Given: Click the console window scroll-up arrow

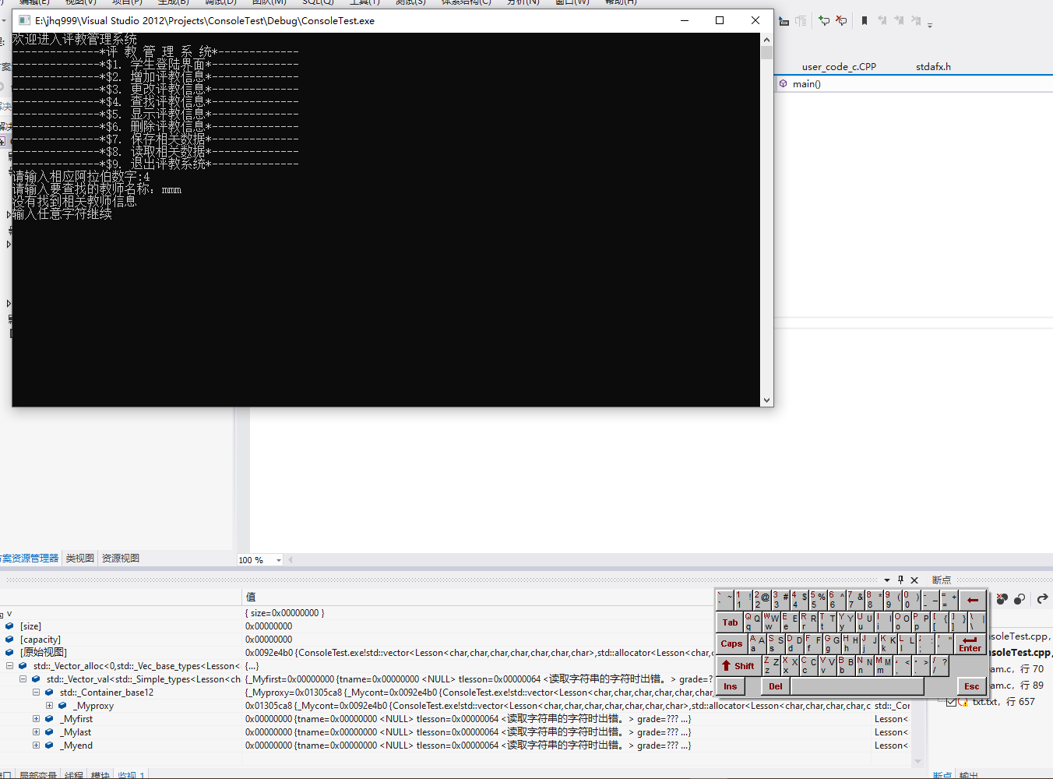Looking at the screenshot, I should click(767, 40).
